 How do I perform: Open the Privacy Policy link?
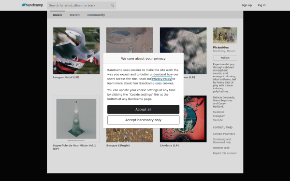coord(161,79)
